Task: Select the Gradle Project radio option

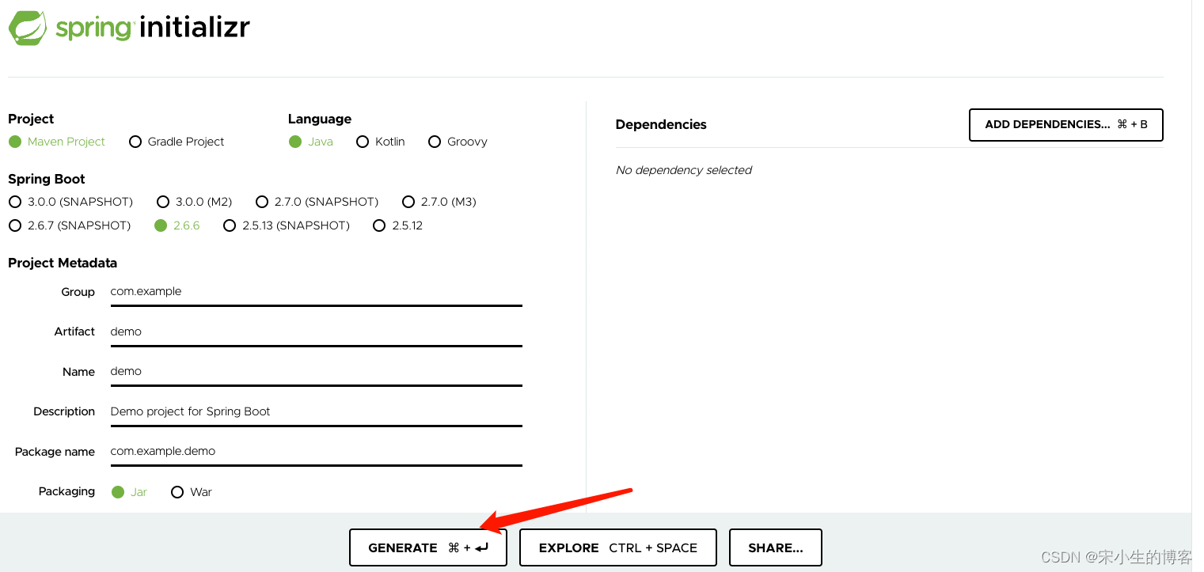Action: click(176, 142)
